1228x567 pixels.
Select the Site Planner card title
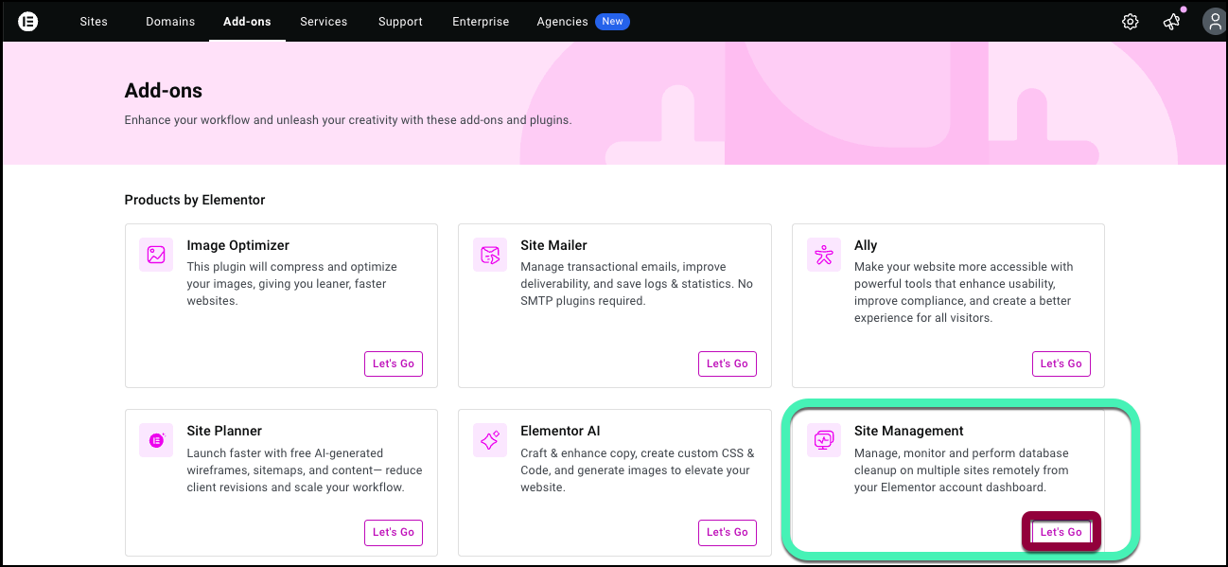coord(224,431)
